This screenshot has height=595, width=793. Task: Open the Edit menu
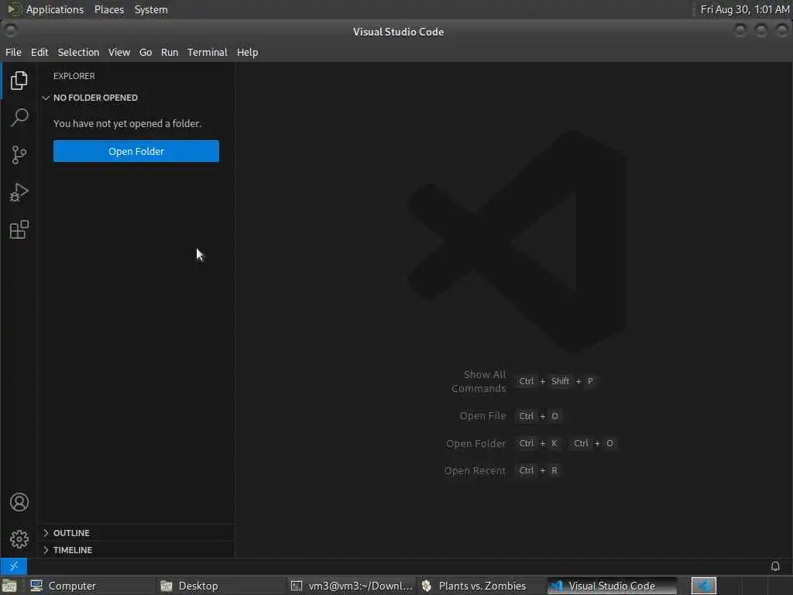[39, 52]
